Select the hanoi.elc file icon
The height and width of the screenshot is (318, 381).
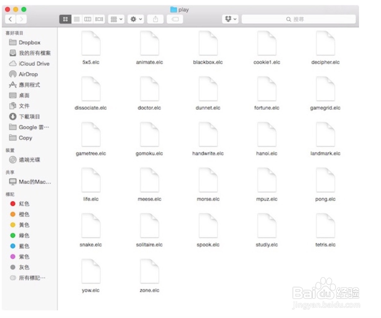click(267, 134)
